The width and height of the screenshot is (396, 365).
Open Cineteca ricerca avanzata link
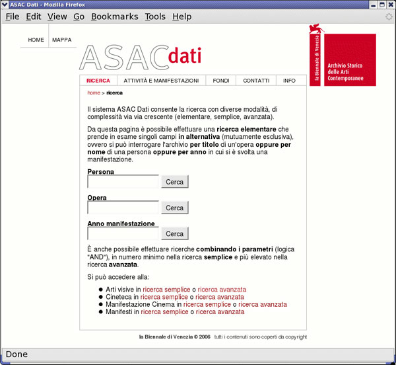pyautogui.click(x=220, y=297)
